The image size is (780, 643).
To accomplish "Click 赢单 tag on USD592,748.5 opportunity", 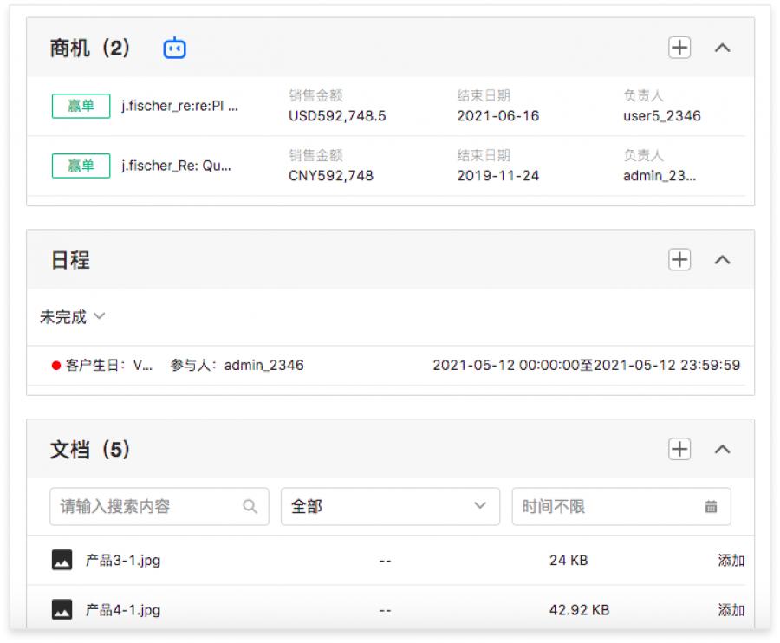I will tap(81, 106).
